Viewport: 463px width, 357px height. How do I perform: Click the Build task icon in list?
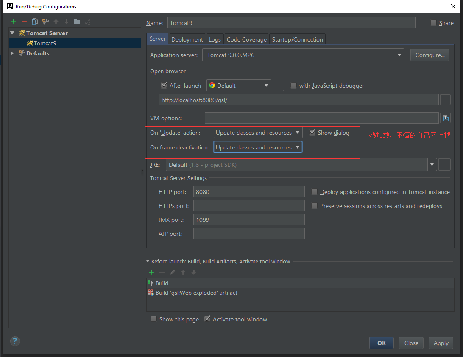point(151,283)
